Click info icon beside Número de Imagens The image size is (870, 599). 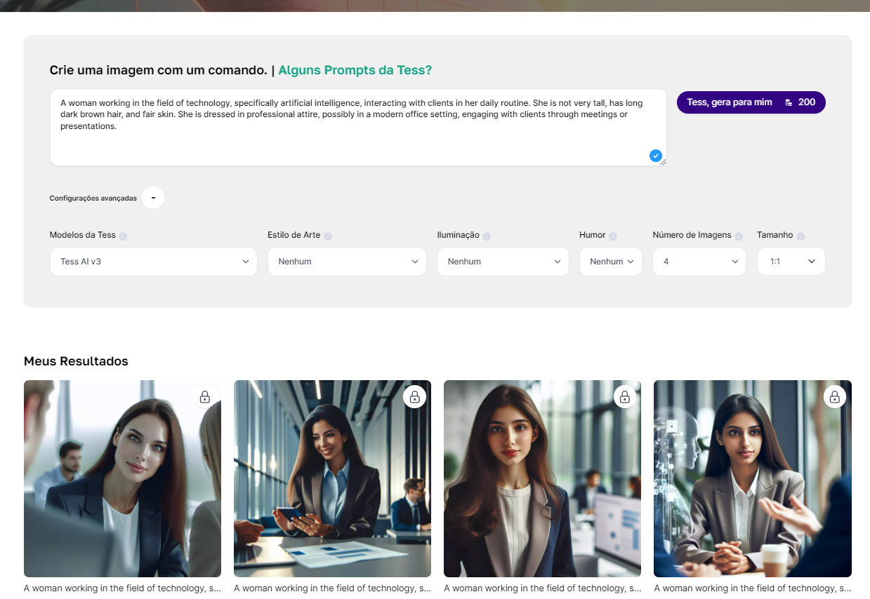point(739,236)
